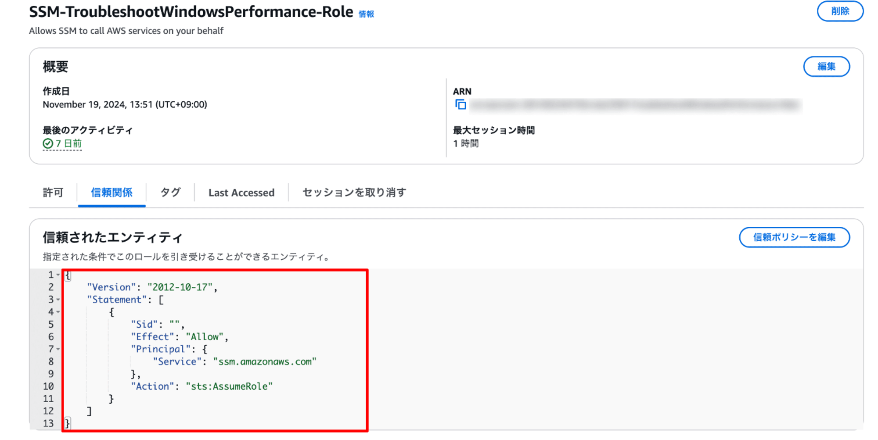Copy the role ARN with copy icon
The width and height of the screenshot is (878, 440).
461,104
